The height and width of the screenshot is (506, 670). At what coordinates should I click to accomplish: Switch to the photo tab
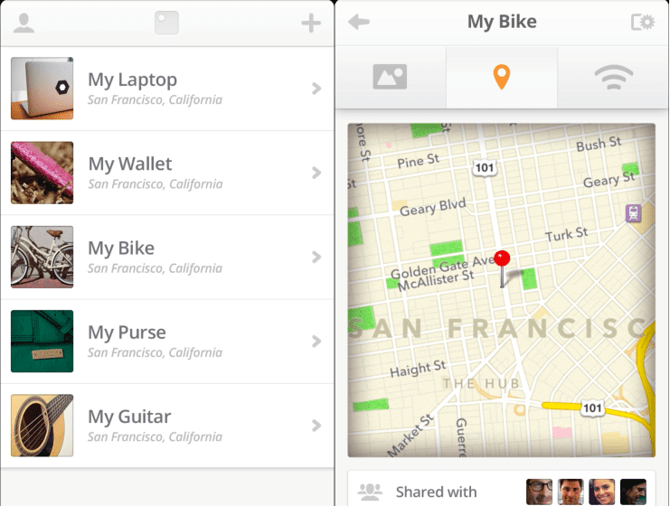tap(390, 78)
